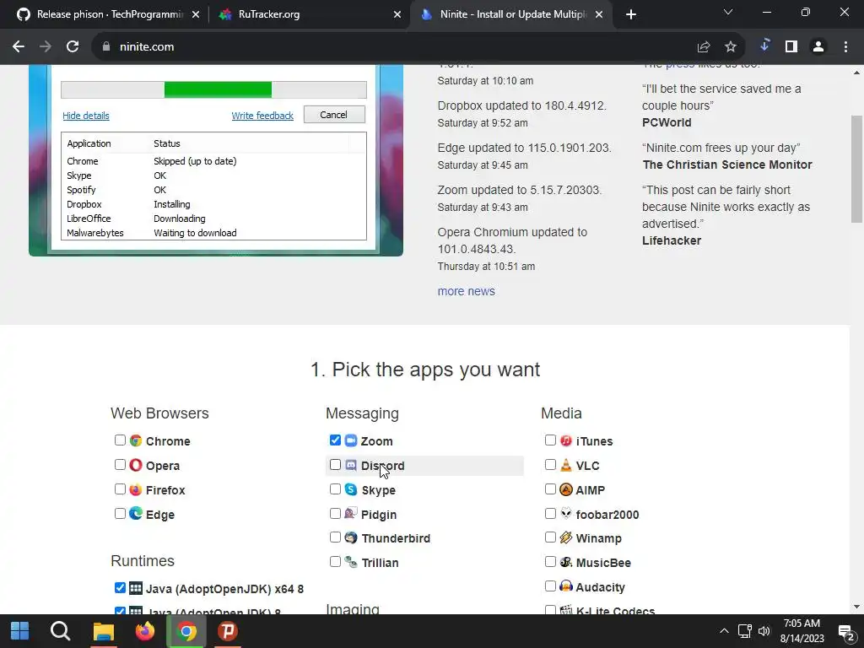Check the Firefox checkbox
The image size is (864, 648).
pos(120,489)
